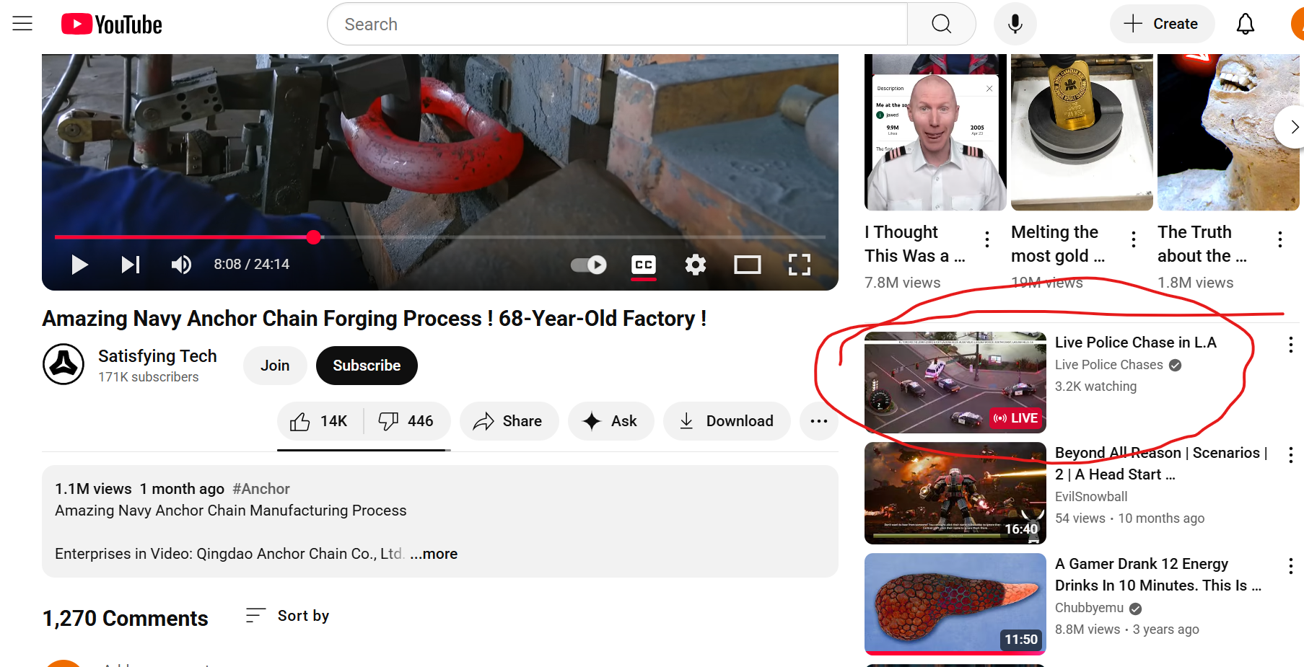The width and height of the screenshot is (1304, 667).
Task: Open the Live Police Chase in L.A title
Action: click(x=1136, y=343)
